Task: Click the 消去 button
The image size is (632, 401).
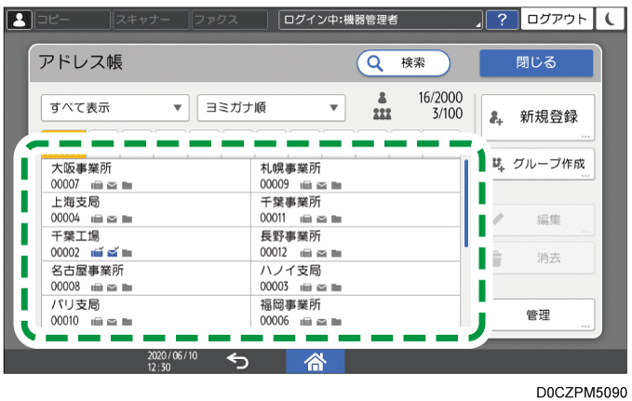Action: [x=543, y=258]
